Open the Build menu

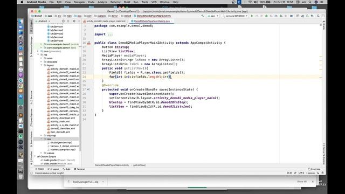[x=127, y=2]
